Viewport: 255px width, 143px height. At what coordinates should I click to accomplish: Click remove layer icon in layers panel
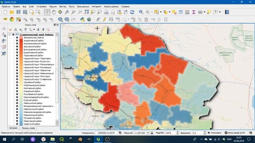[x=48, y=30]
